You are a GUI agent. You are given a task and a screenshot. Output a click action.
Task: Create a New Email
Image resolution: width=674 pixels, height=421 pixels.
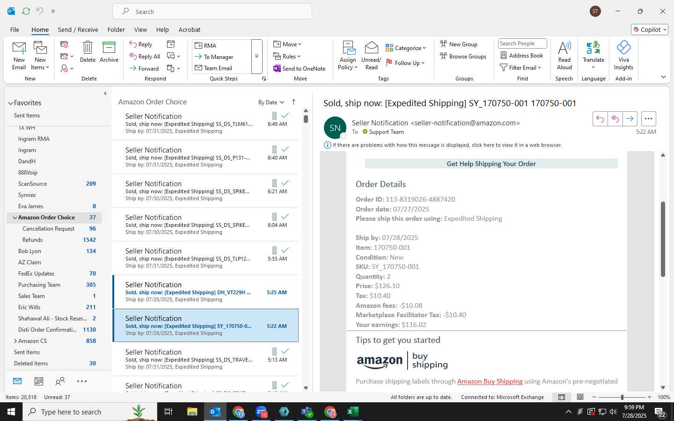[x=19, y=56]
